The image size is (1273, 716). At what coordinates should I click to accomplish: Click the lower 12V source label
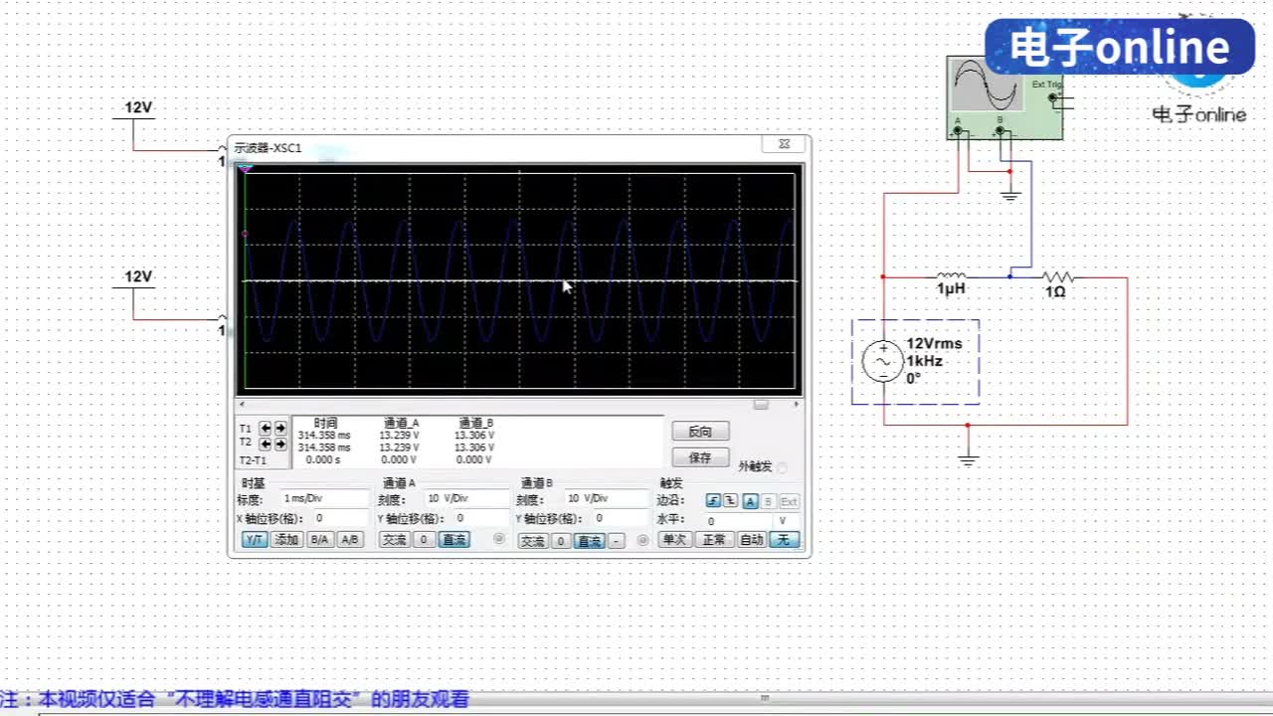tap(138, 276)
